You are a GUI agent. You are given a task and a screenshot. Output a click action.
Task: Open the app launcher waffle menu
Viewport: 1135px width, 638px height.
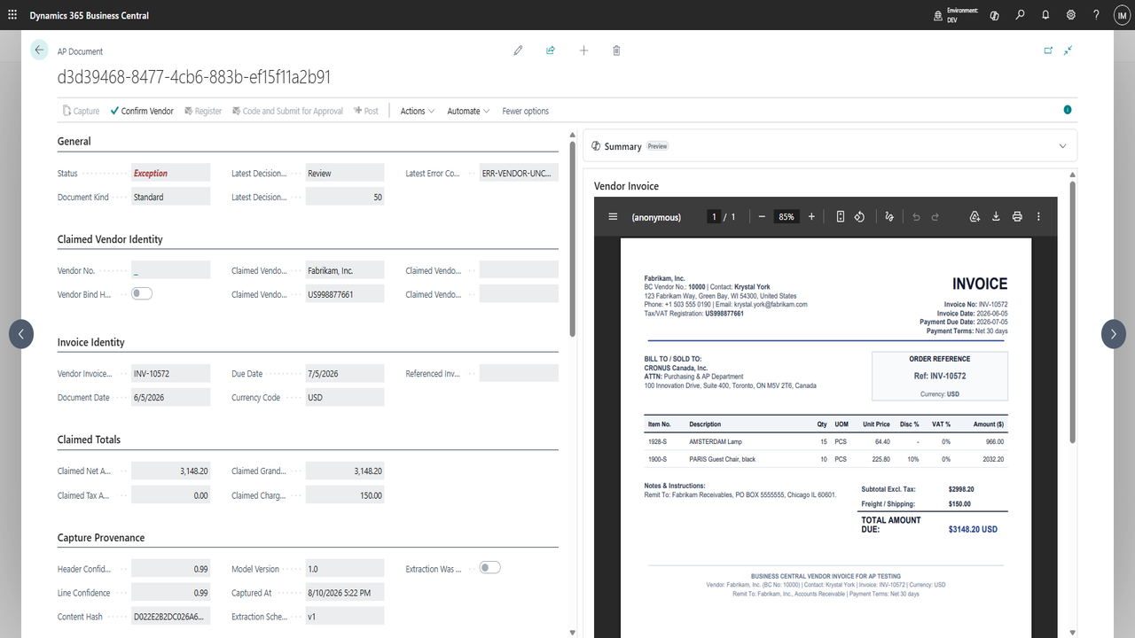tap(12, 15)
